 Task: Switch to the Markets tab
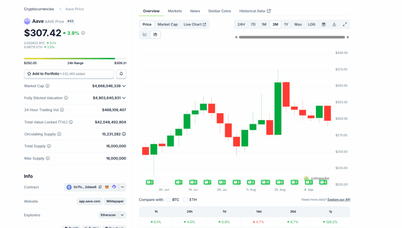tap(175, 11)
